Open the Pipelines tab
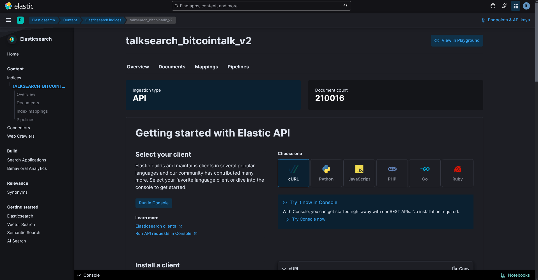This screenshot has width=538, height=280. (238, 67)
